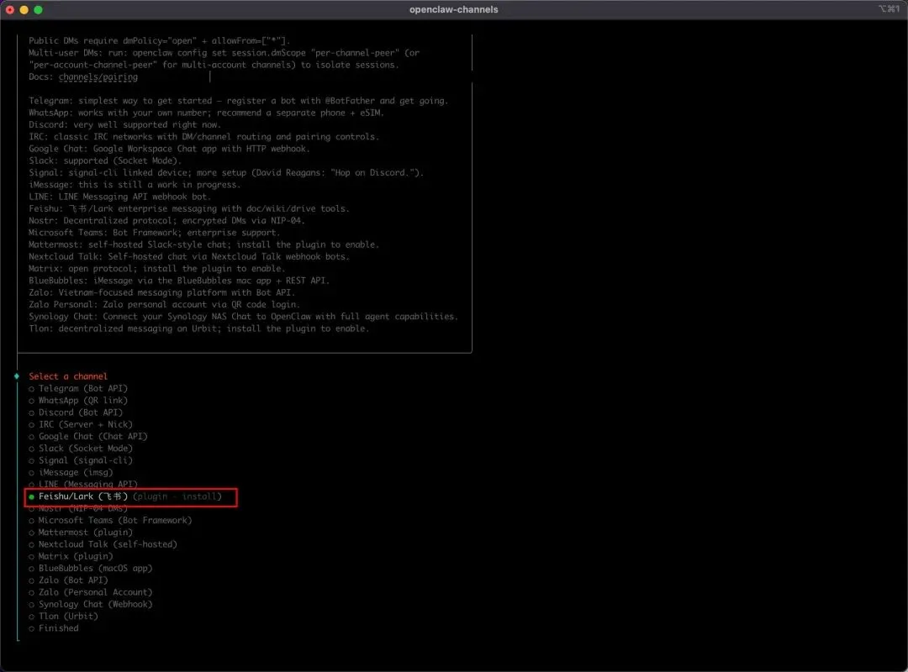Select Telegram (Bot API) channel option

pos(78,388)
